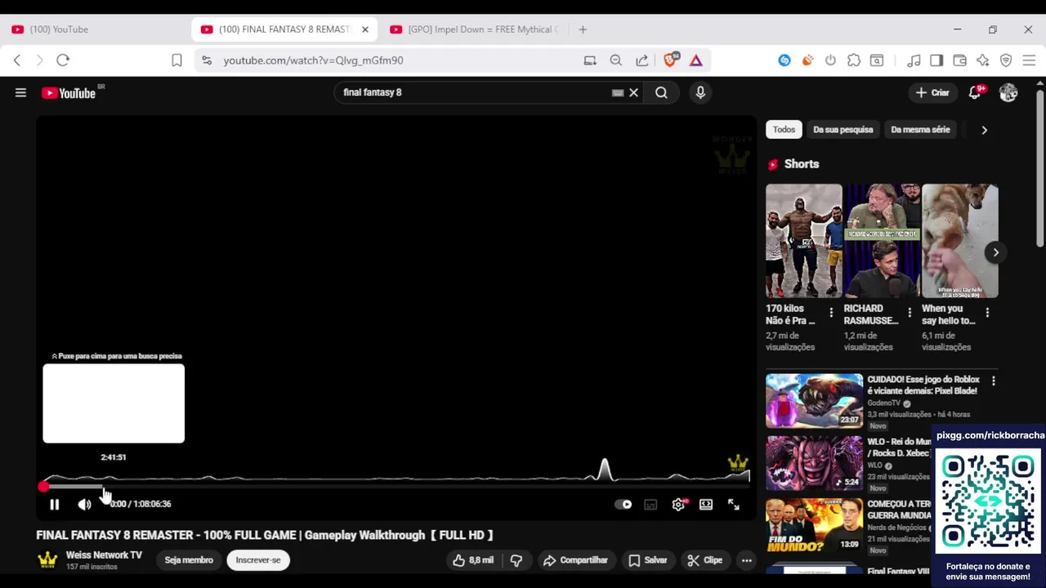Open player settings gear
The width and height of the screenshot is (1046, 588).
point(678,504)
